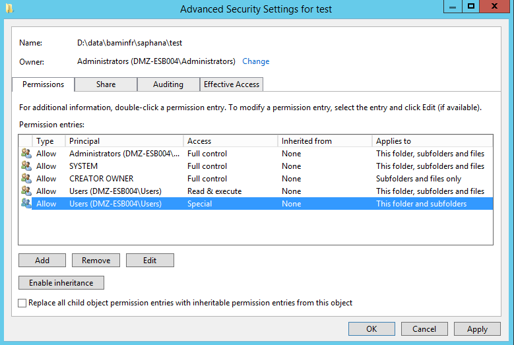
Task: Click the Edit button
Action: click(x=150, y=261)
